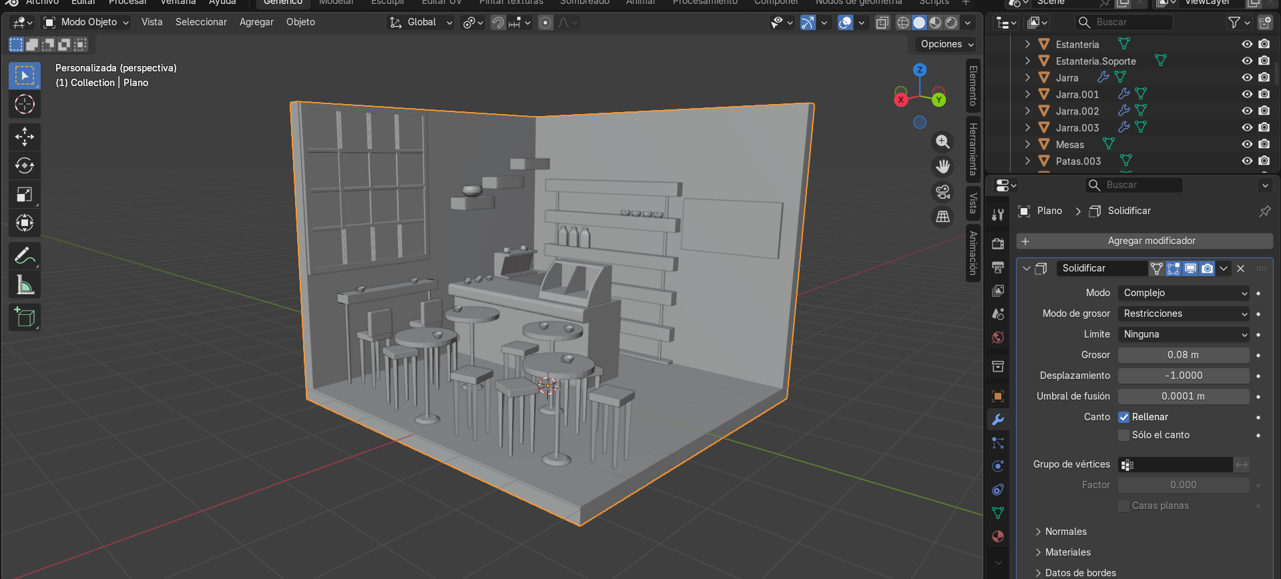Click the pan view hand icon
The image size is (1281, 579).
tap(943, 166)
